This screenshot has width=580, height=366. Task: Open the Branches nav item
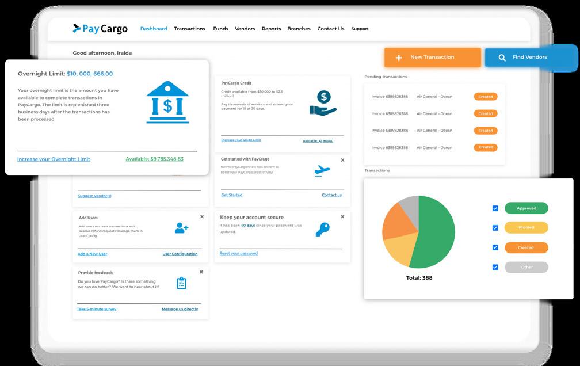coord(299,29)
